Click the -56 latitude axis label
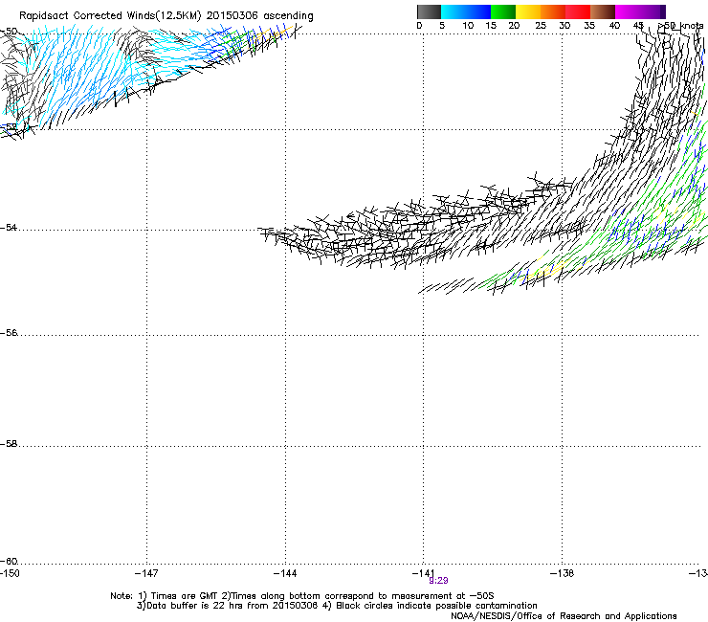This screenshot has width=708, height=622. pos(9,332)
